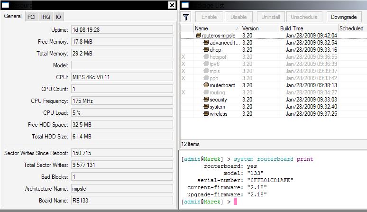Image resolution: width=367 pixels, height=212 pixels.
Task: Click the Package List window title icon
Action: click(x=185, y=5)
